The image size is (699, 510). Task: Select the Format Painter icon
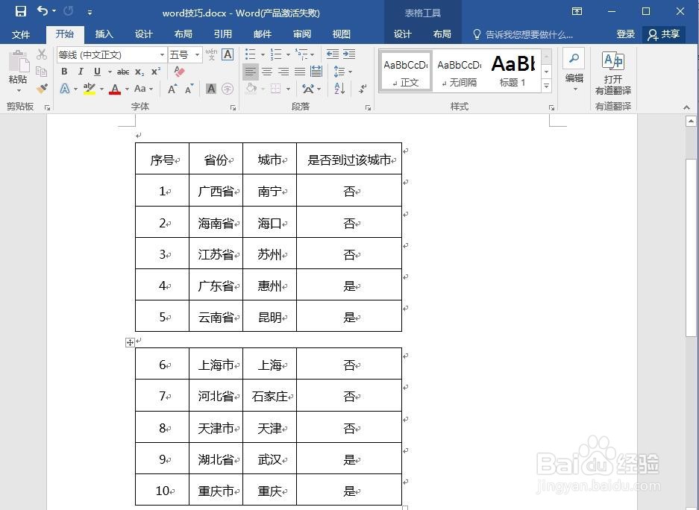point(42,89)
